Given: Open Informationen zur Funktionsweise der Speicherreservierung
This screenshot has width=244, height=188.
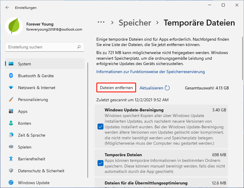Looking at the screenshot, I should tap(151, 72).
